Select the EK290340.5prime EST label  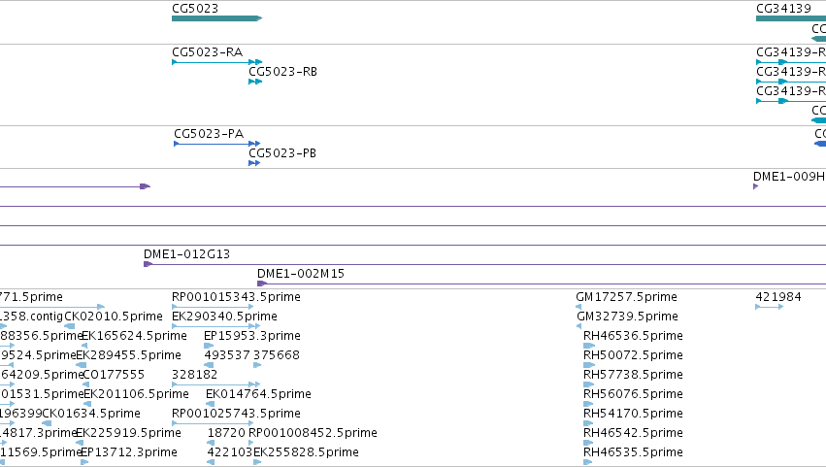click(224, 317)
